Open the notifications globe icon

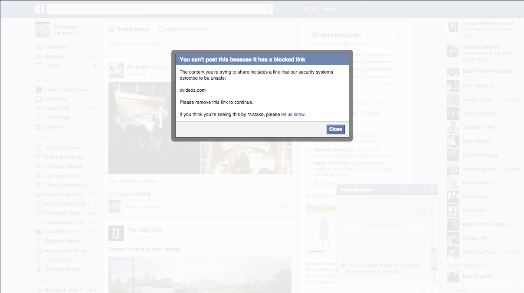pyautogui.click(x=377, y=9)
